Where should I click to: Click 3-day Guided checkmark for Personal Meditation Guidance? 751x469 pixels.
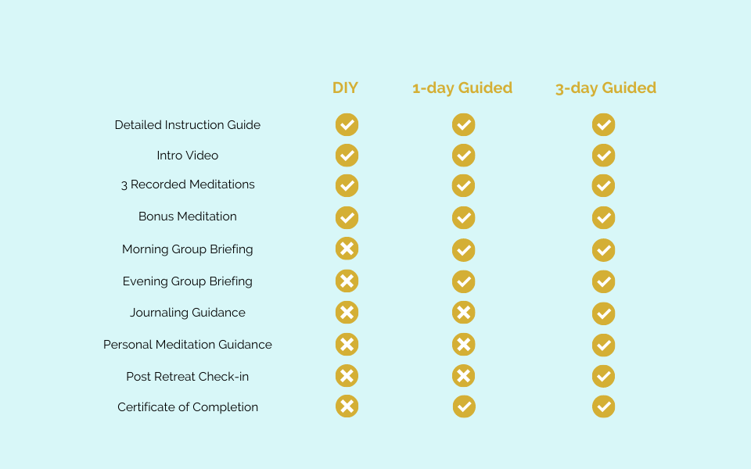(x=603, y=345)
